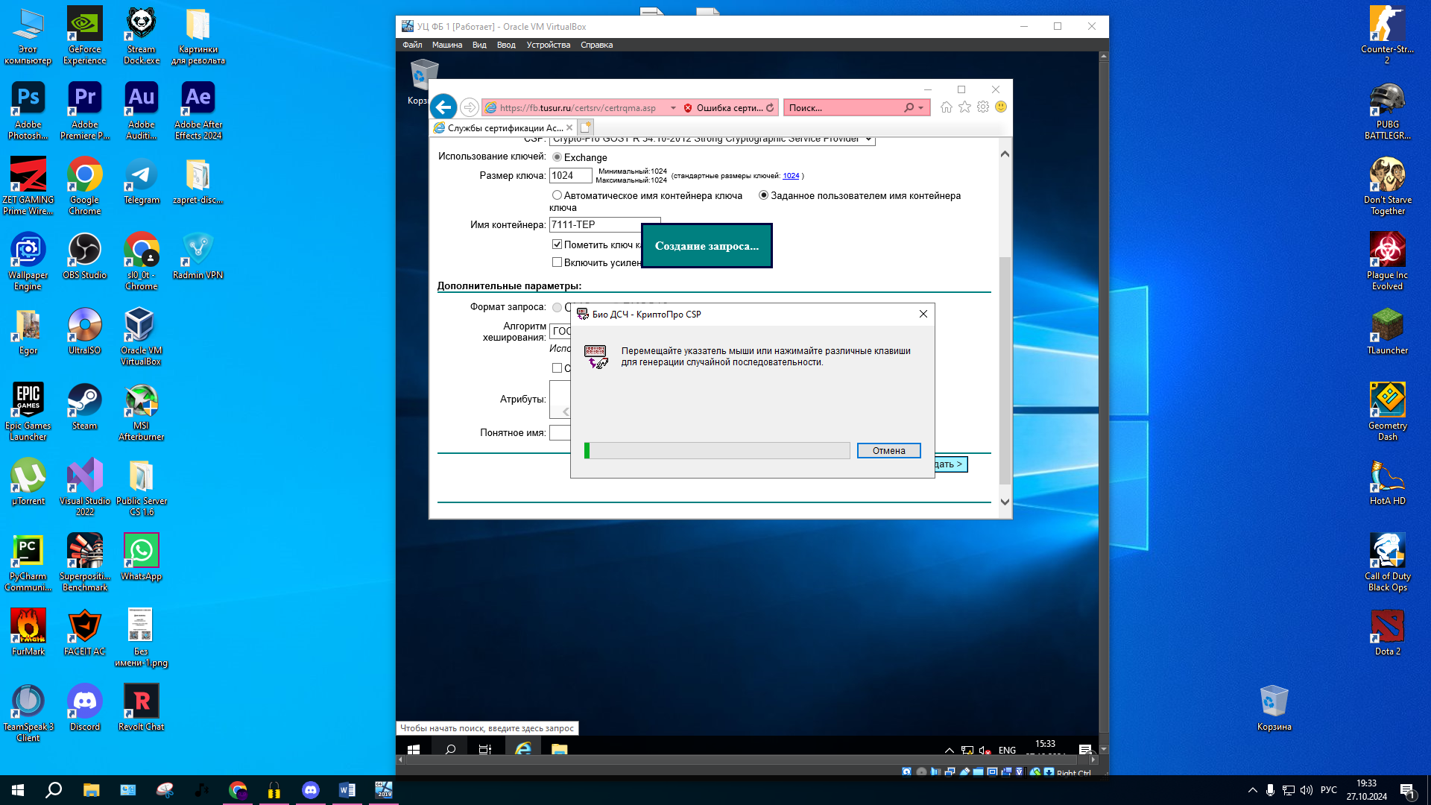
Task: Open Adobe Photoshop desktop shortcut
Action: 28,110
